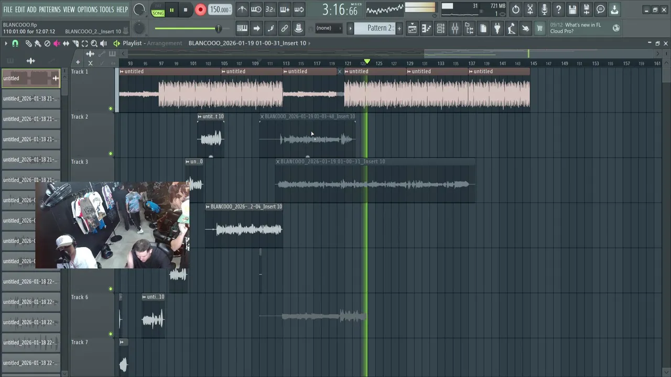Open the tempo tapper icon
Viewport: 671px width, 377px height.
511,28
